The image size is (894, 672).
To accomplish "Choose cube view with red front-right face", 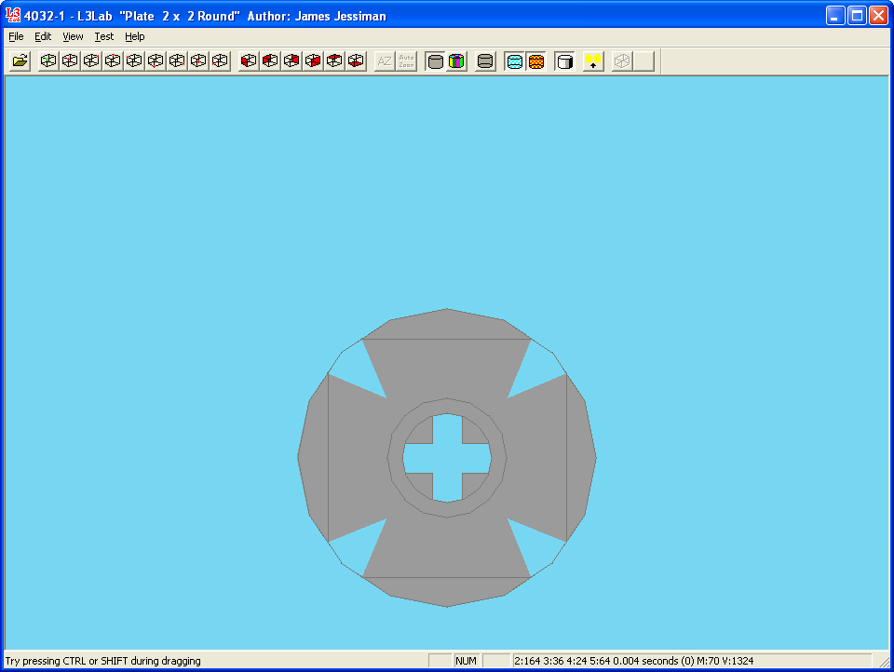I will tap(313, 61).
